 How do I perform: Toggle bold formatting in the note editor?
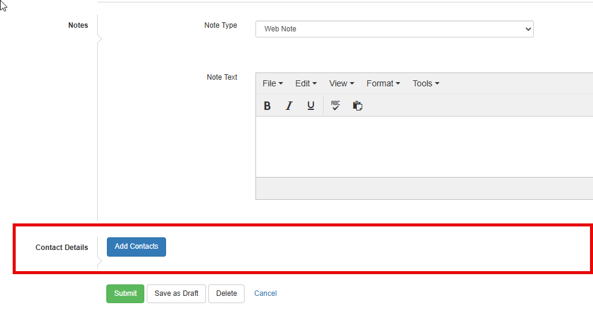coord(268,106)
